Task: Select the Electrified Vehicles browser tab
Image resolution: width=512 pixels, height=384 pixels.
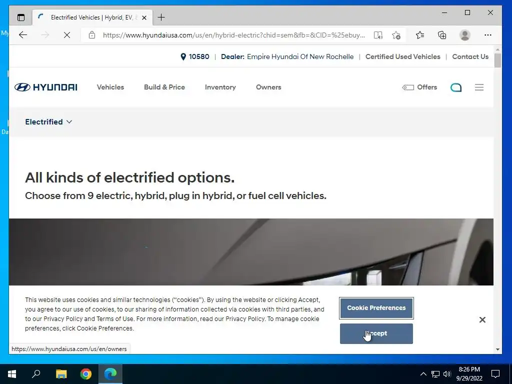Action: [92, 17]
